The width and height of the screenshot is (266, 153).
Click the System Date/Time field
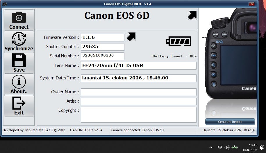pos(139,78)
